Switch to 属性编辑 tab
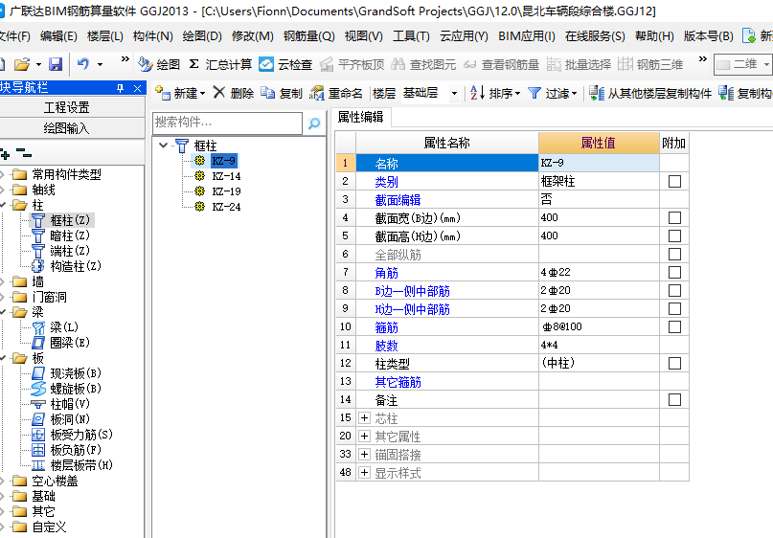Screen dimensions: 773x538 360,117
